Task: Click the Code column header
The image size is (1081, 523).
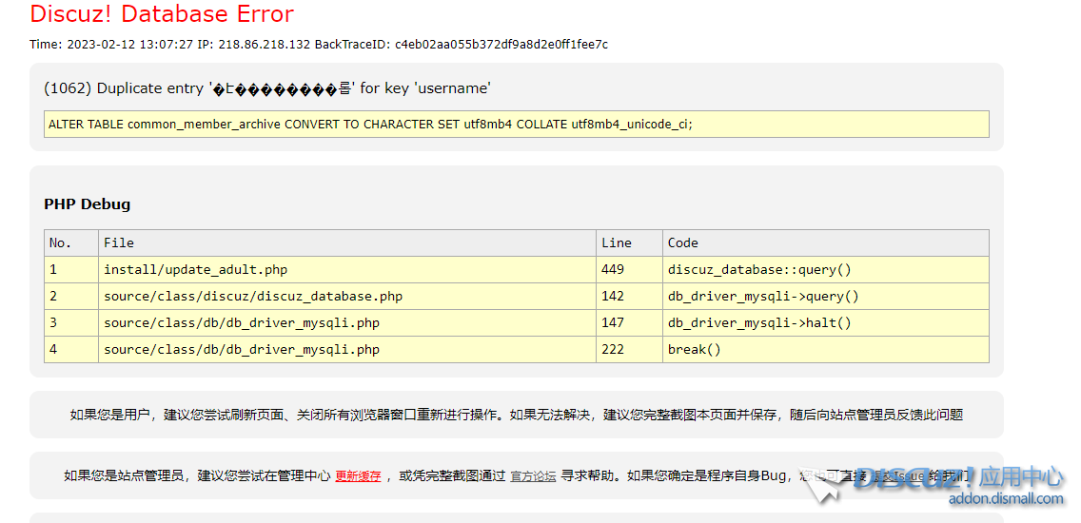Action: (682, 243)
